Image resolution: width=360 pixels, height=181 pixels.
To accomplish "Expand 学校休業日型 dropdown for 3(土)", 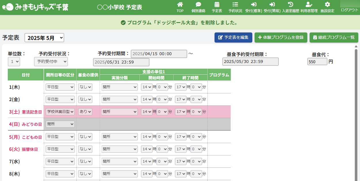I will [x=60, y=112].
